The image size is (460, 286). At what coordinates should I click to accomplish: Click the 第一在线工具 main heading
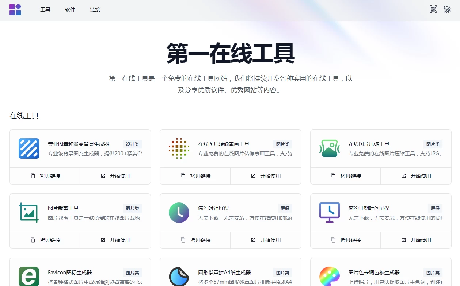(x=231, y=54)
